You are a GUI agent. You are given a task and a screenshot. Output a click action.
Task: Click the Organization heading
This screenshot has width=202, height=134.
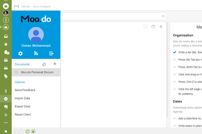tap(183, 35)
